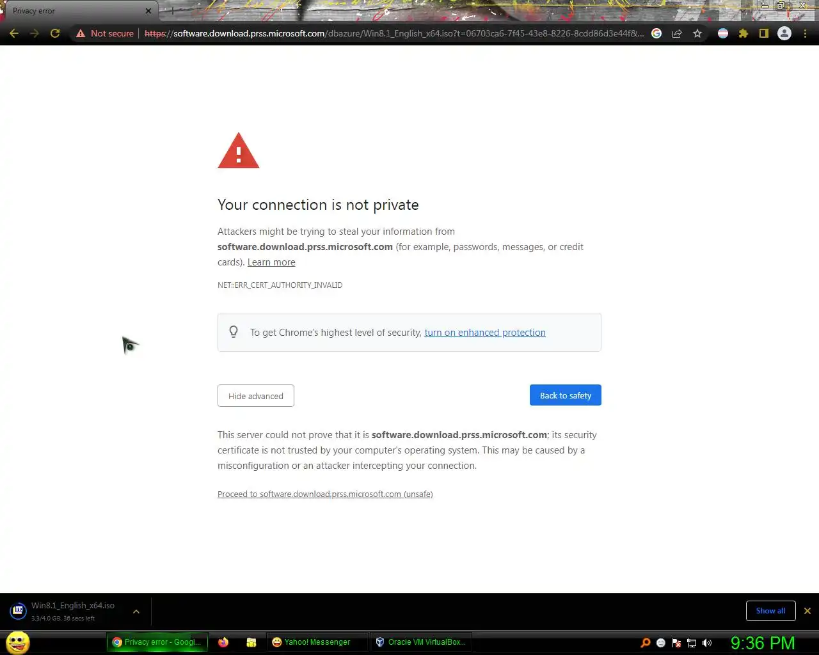Click the Your connection is not private heading
819x655 pixels.
318,205
